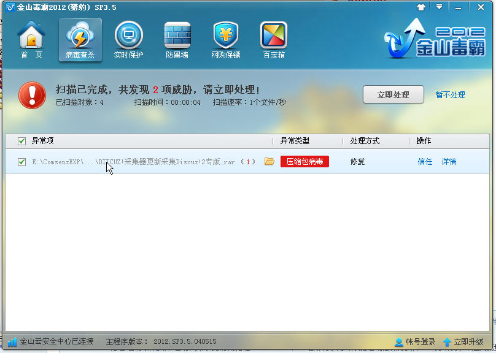Click the 帐号登录 account login link
The image size is (496, 353).
pyautogui.click(x=416, y=341)
